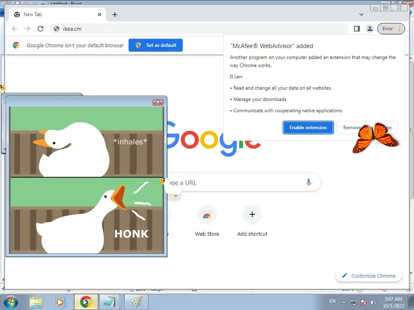
Task: Open the Windows Start menu orb
Action: [11, 302]
